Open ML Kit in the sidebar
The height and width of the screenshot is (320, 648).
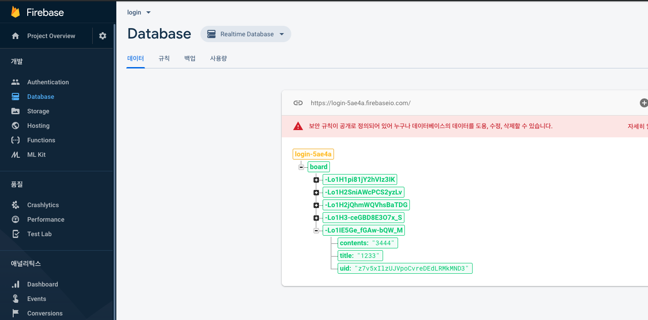(x=36, y=155)
